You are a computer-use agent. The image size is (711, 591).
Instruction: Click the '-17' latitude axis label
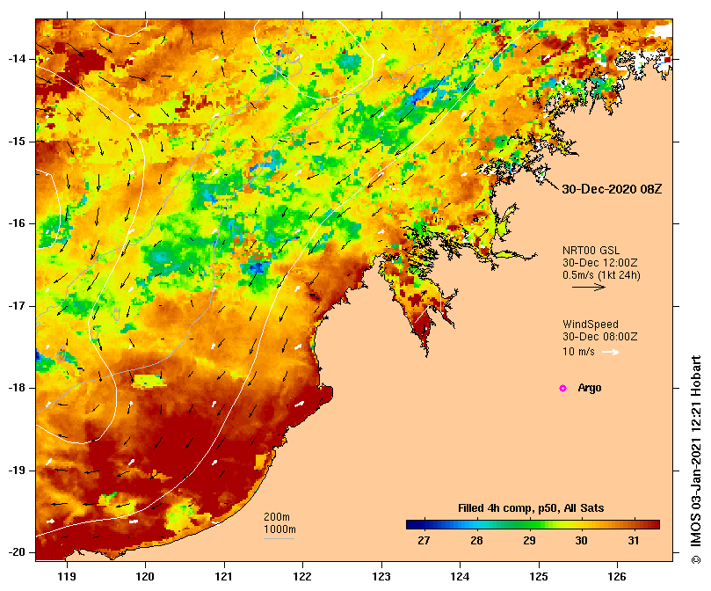(x=17, y=306)
